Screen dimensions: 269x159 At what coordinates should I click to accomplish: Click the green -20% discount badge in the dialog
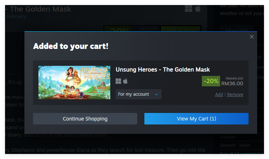(211, 81)
